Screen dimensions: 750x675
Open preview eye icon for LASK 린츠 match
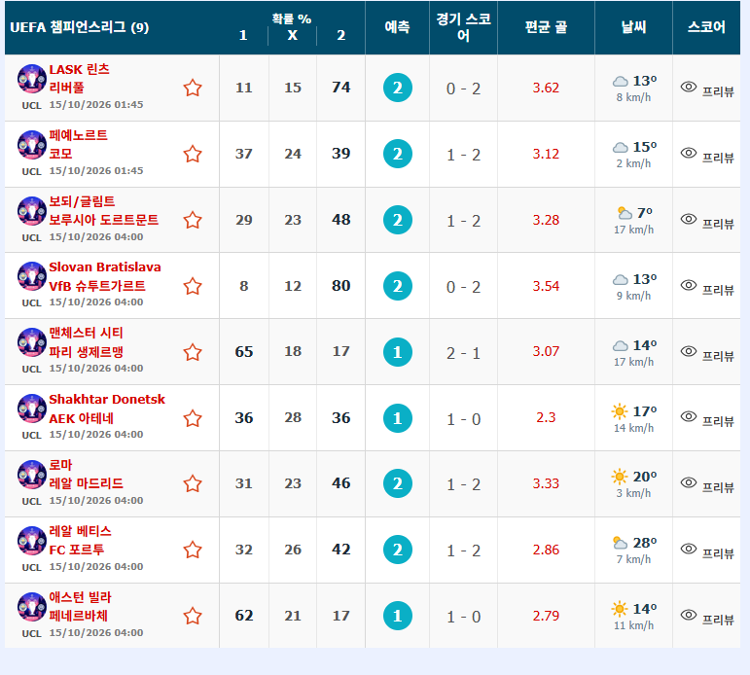point(689,87)
